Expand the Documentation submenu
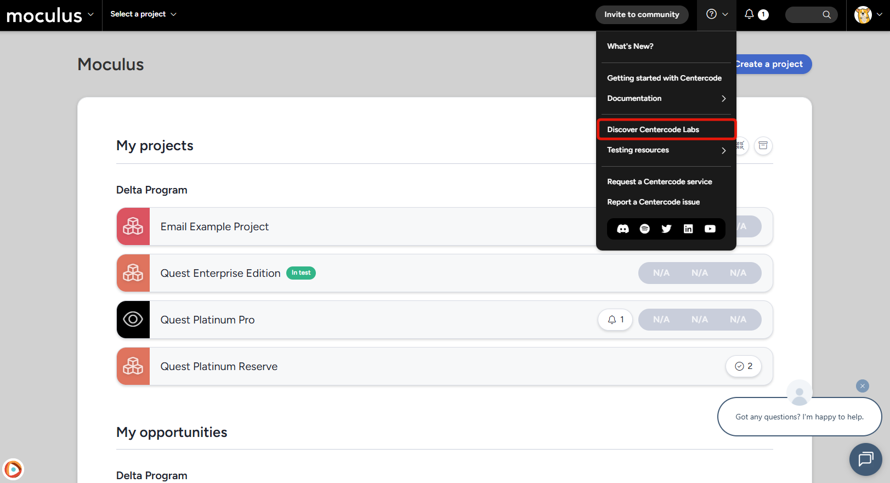The width and height of the screenshot is (890, 483). coord(666,99)
